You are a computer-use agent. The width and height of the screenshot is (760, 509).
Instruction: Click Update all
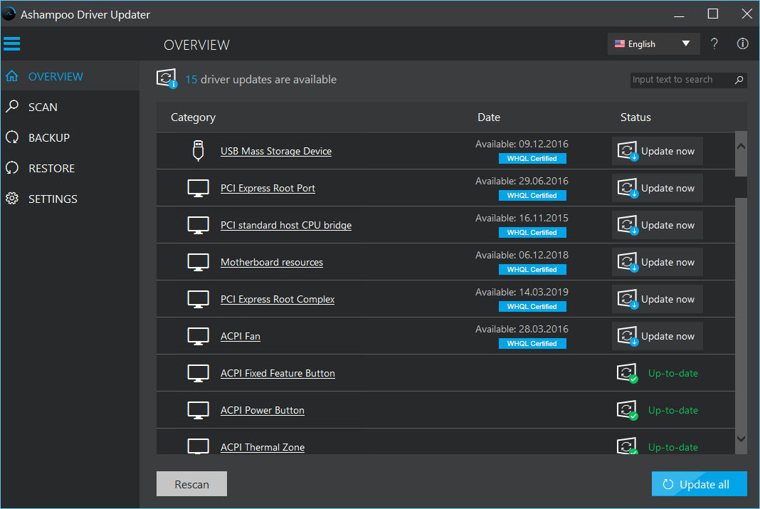click(699, 483)
